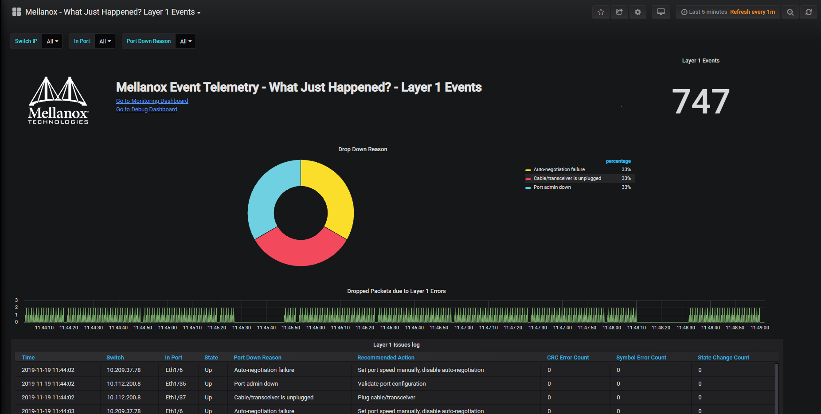Click the Eth1/35 port cell

point(176,384)
